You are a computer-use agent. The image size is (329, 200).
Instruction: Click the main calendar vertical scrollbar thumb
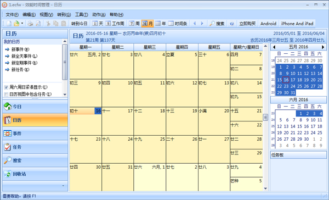(265, 117)
